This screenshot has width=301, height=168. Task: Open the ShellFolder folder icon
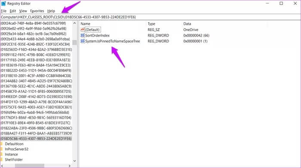[x=2, y=159]
